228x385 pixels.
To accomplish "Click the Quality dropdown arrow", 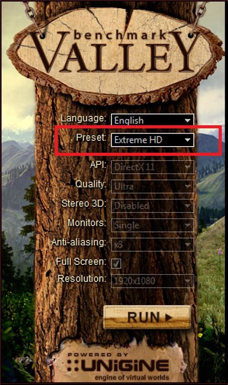I will point(188,187).
